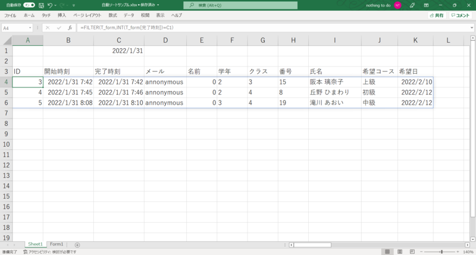The image size is (476, 255).
Task: Select column C header
Action: pos(119,40)
